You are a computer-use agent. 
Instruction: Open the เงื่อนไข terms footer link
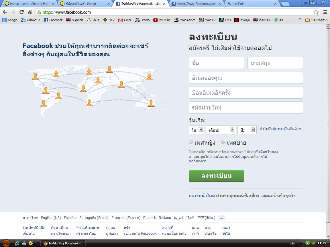(x=211, y=233)
